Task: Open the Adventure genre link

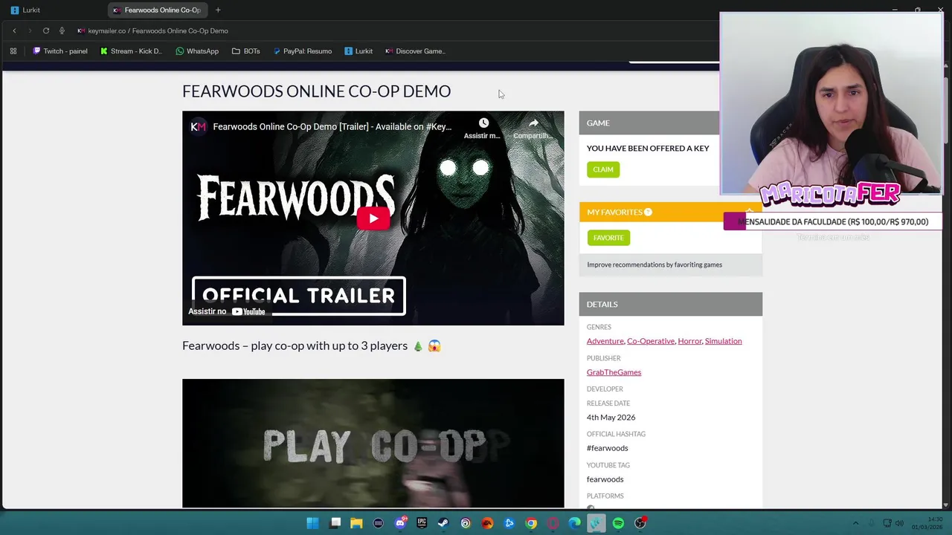Action: 605,341
